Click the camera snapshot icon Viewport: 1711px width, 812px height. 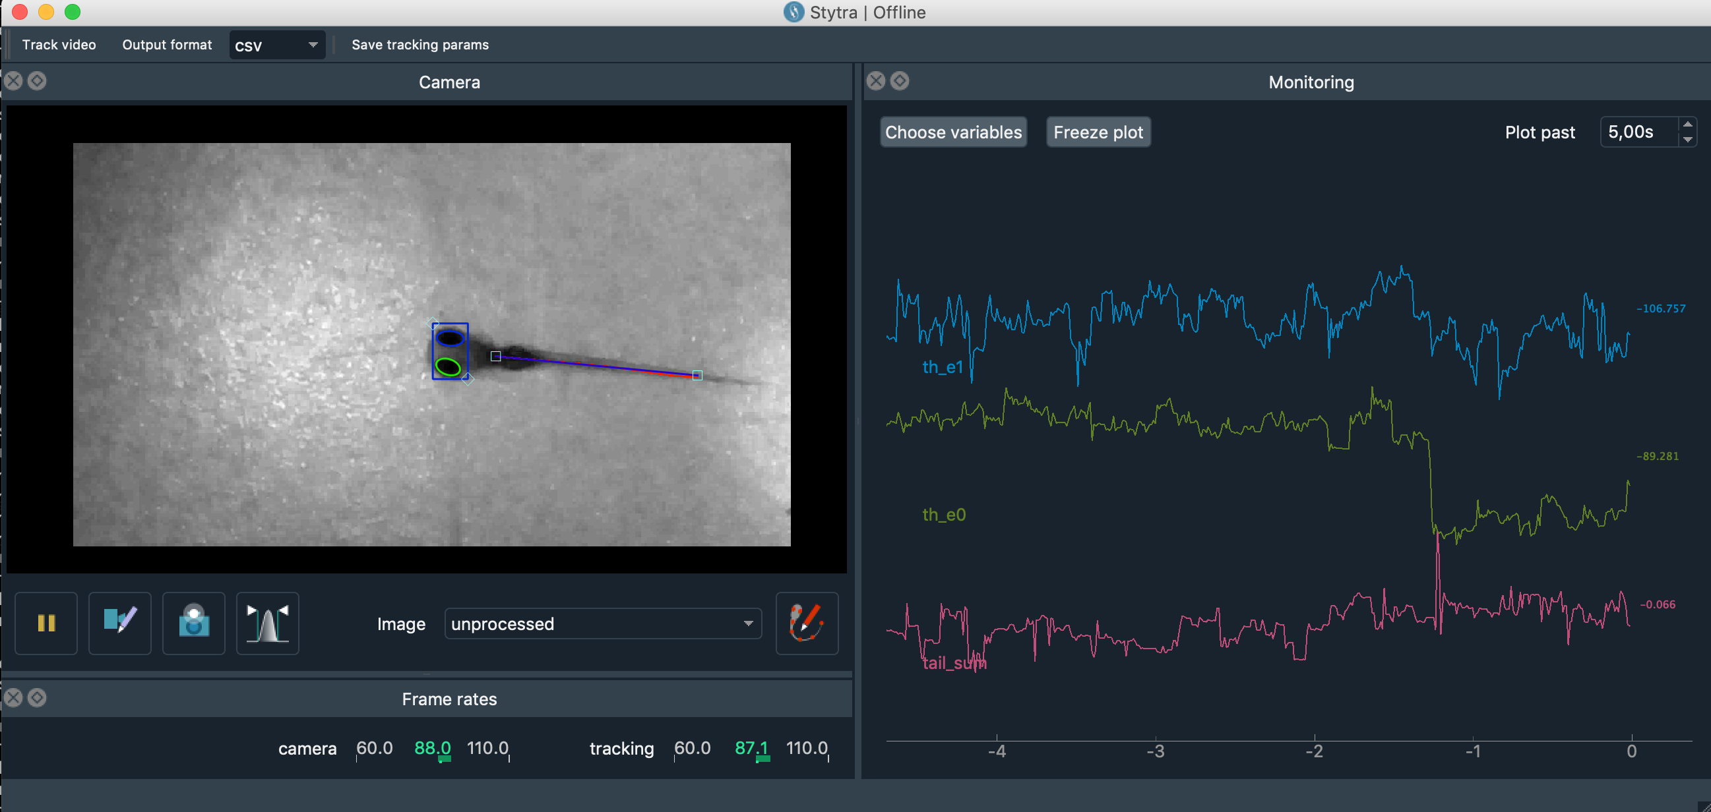[194, 623]
